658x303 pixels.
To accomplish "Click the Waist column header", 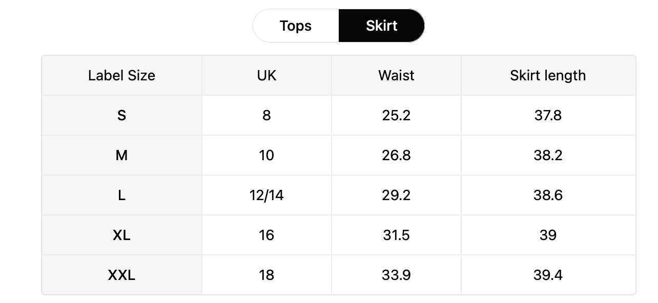I will pos(396,75).
